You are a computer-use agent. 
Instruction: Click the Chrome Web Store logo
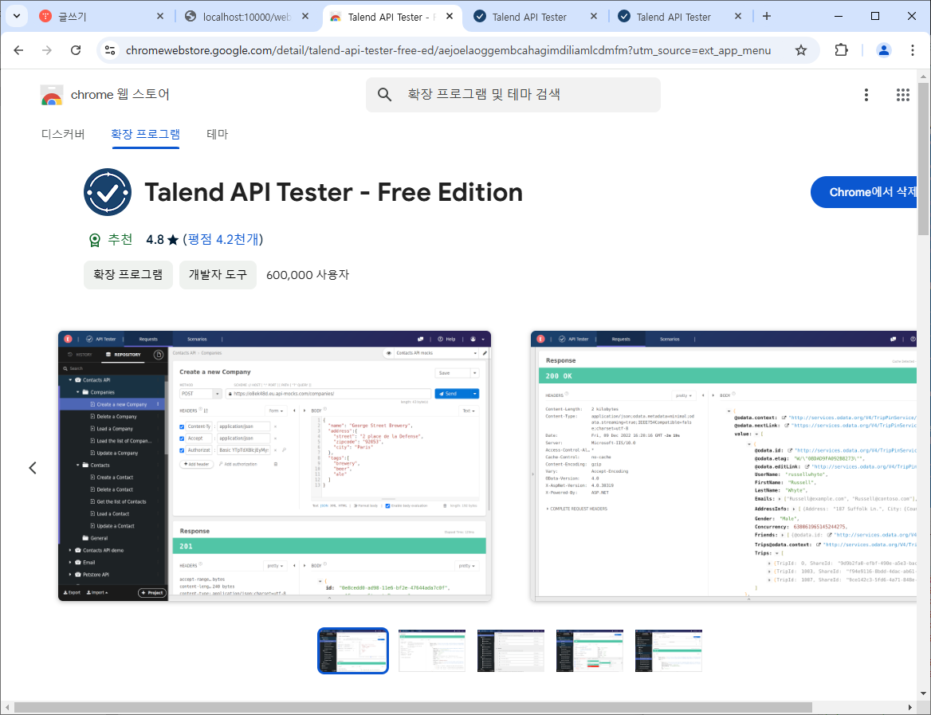point(52,95)
